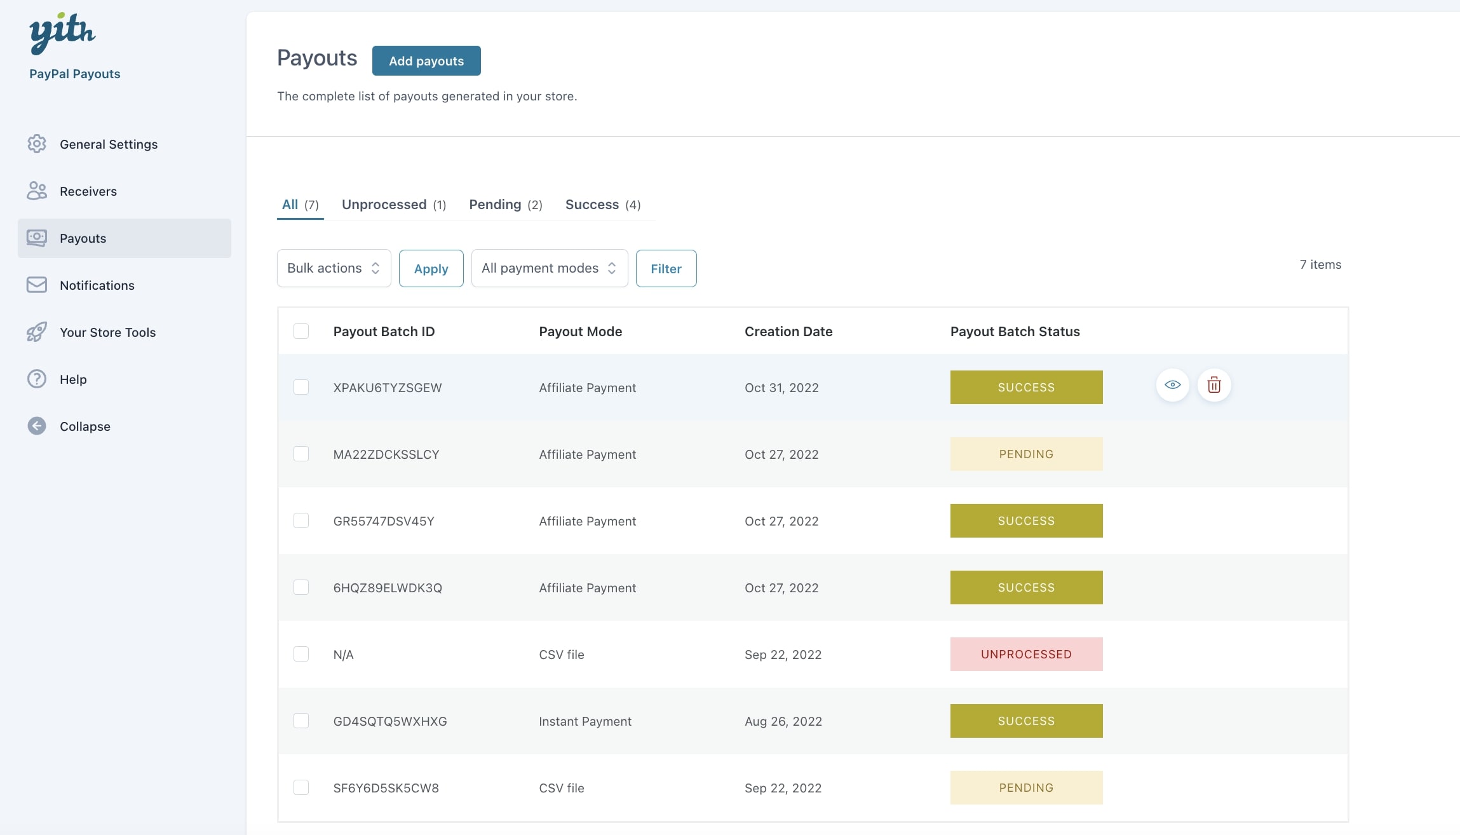The width and height of the screenshot is (1460, 835).
Task: Delete payout XPAKU6TYZSGEW with trash icon
Action: coord(1214,385)
